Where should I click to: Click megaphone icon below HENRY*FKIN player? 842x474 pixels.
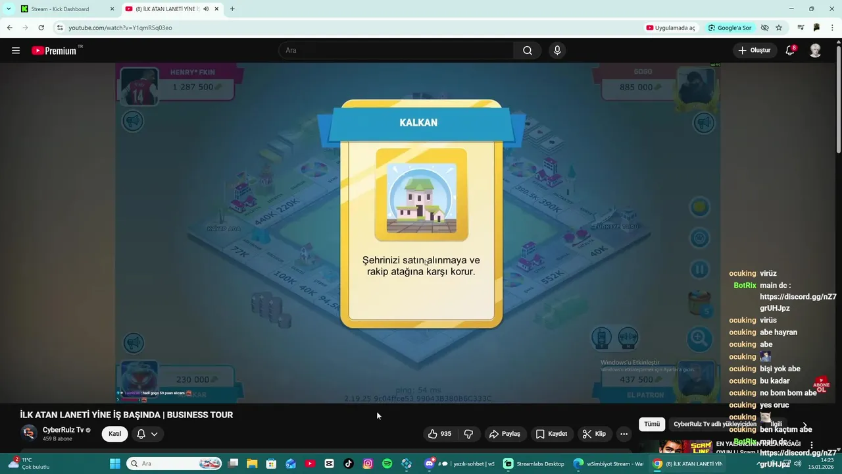pos(133,120)
